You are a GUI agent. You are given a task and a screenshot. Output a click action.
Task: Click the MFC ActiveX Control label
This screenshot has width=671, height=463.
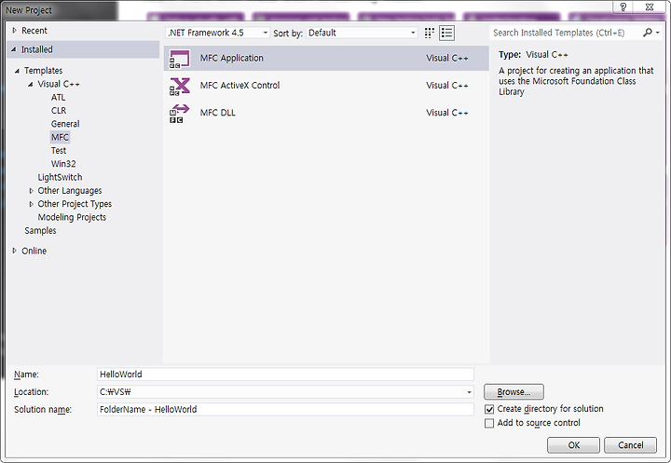[240, 86]
